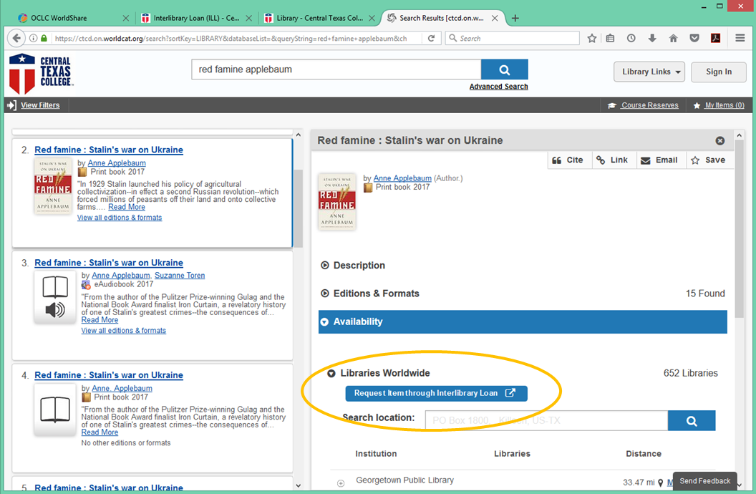Open My Items (0)
Screen dimensions: 756x494
tap(719, 105)
